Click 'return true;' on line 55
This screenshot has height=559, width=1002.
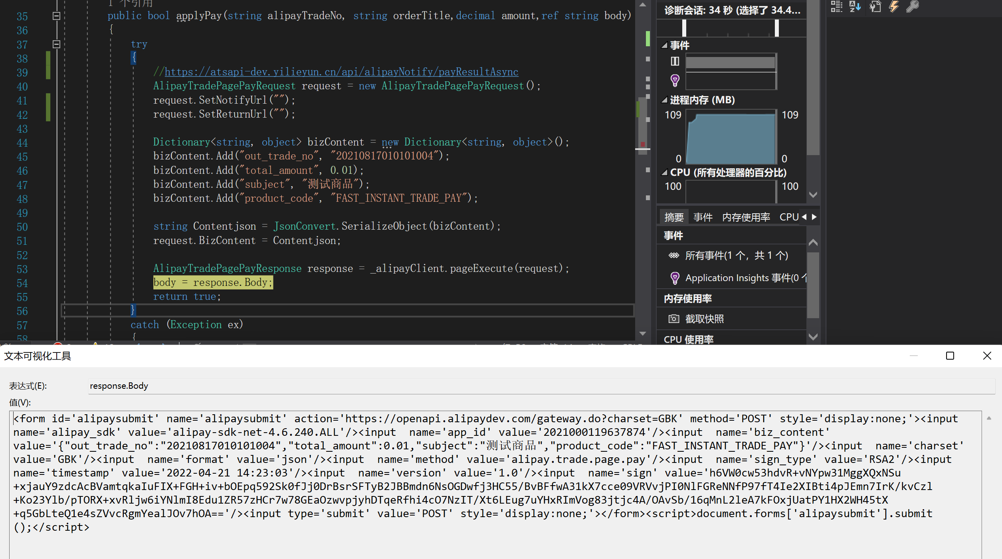[x=187, y=296]
